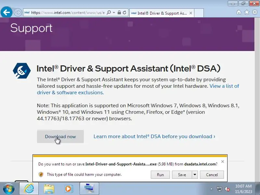Click the network tray icon
Screen dimensions: 260x195
pyautogui.click(x=219, y=189)
